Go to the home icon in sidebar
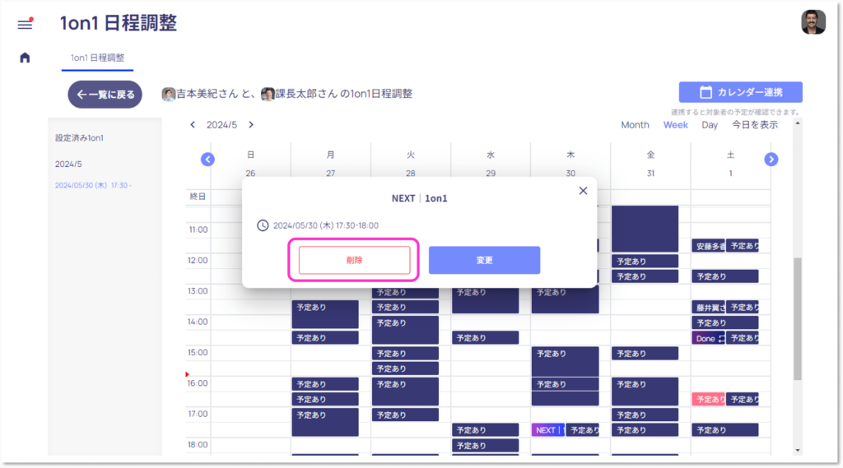Viewport: 843px width, 468px height. point(25,58)
